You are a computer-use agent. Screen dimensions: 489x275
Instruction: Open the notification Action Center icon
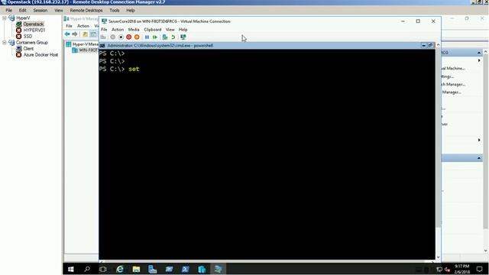(x=480, y=269)
